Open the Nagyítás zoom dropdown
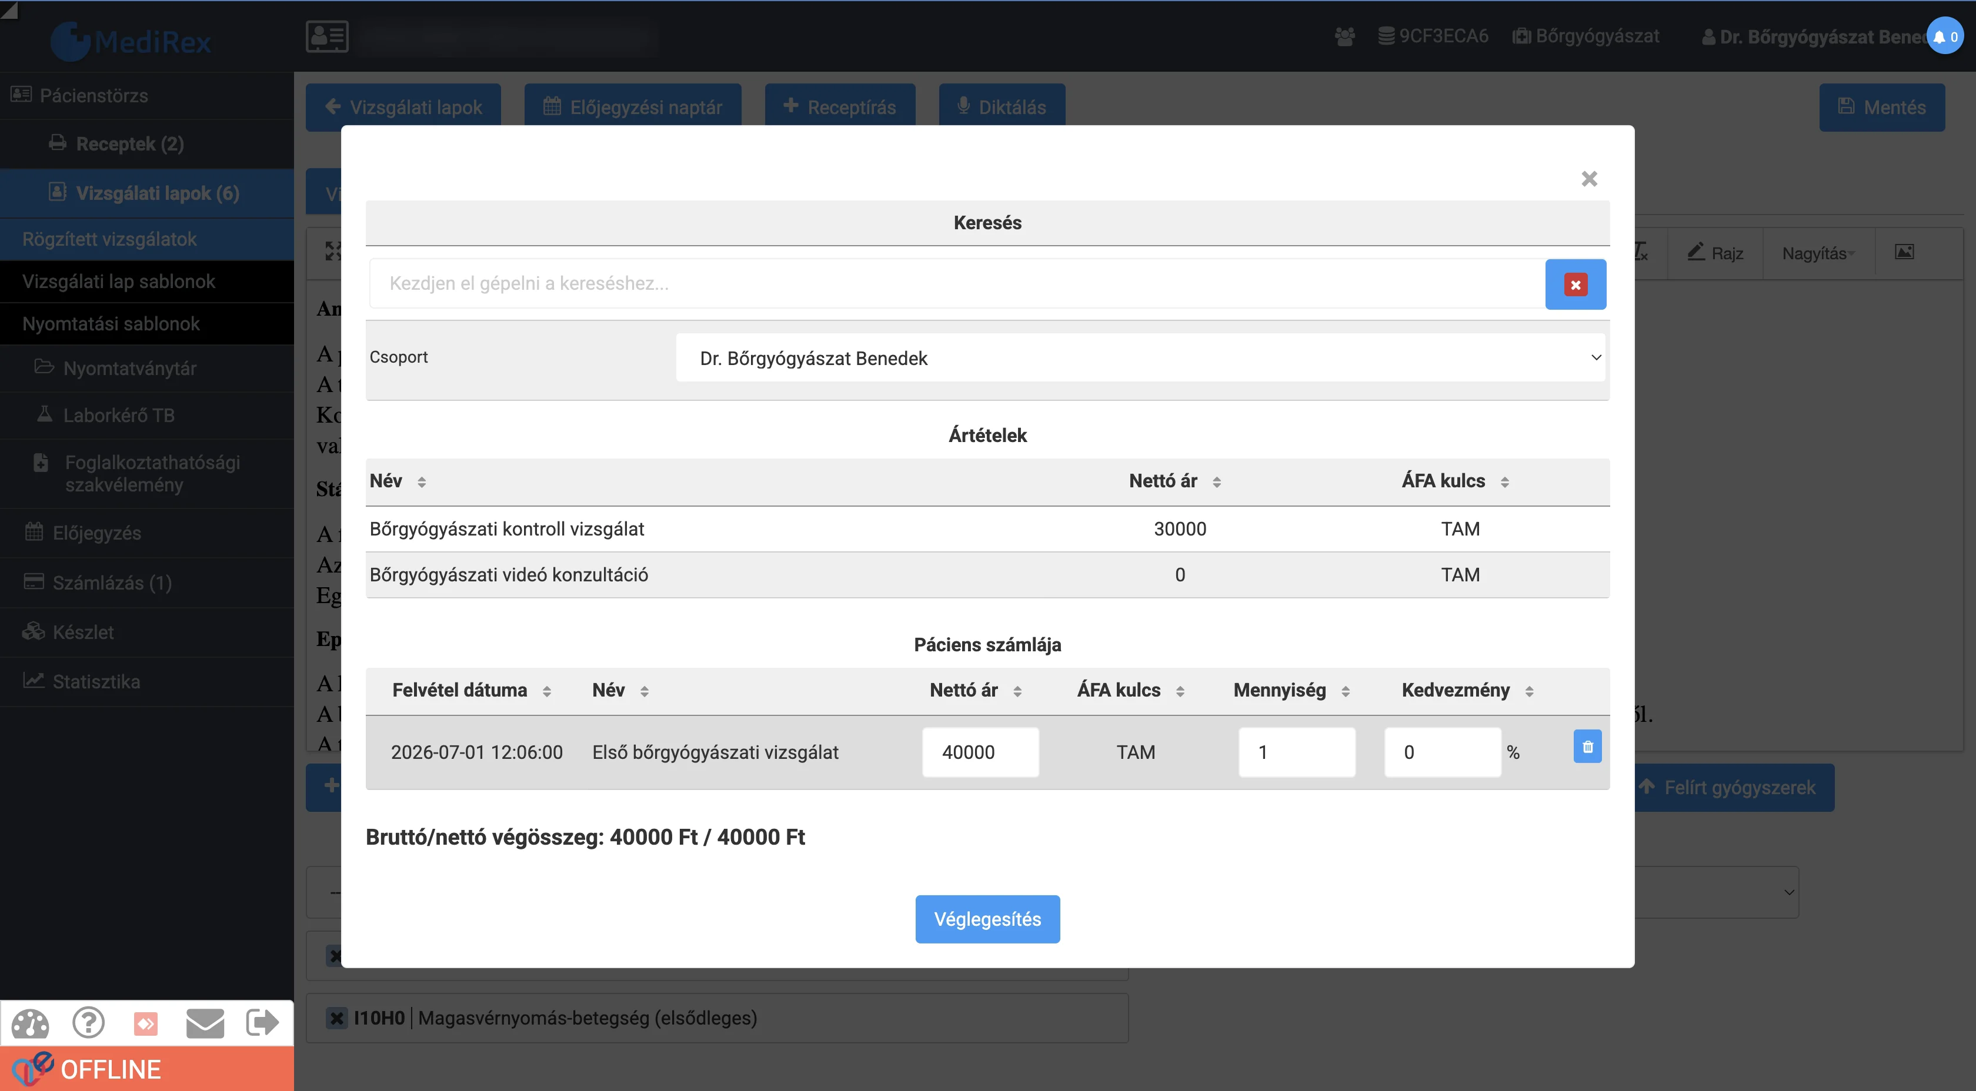Image resolution: width=1976 pixels, height=1091 pixels. pyautogui.click(x=1818, y=253)
